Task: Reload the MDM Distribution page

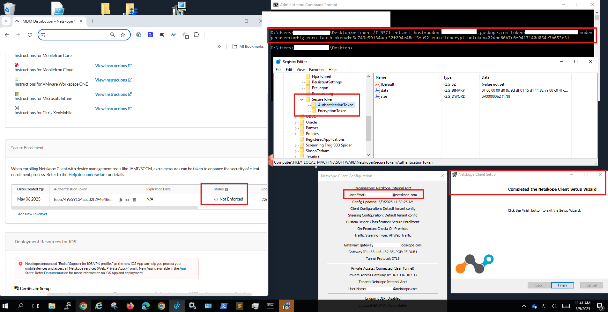Action: pos(30,35)
